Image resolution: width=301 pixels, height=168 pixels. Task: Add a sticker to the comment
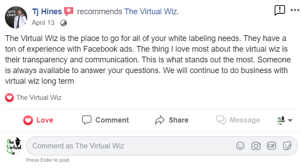pos(287,146)
